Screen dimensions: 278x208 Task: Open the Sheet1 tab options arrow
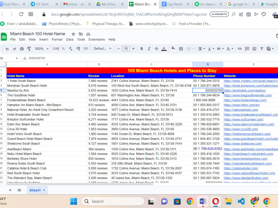coord(44,190)
